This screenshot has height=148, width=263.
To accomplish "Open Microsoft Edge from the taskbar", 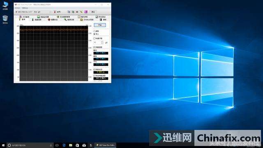I will (x=64, y=145).
